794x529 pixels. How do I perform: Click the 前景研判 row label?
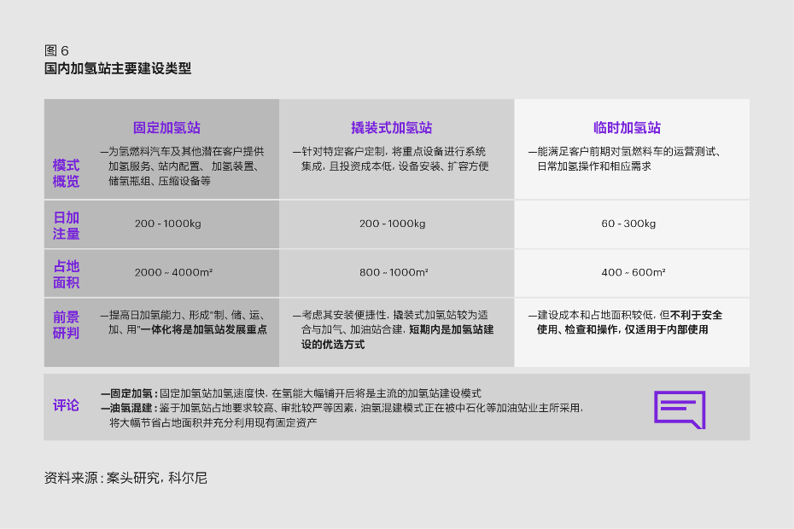66,324
